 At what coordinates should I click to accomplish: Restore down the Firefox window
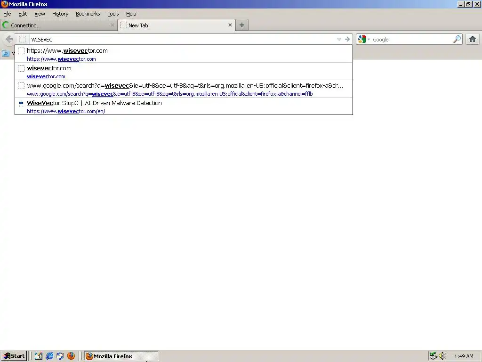click(468, 4)
